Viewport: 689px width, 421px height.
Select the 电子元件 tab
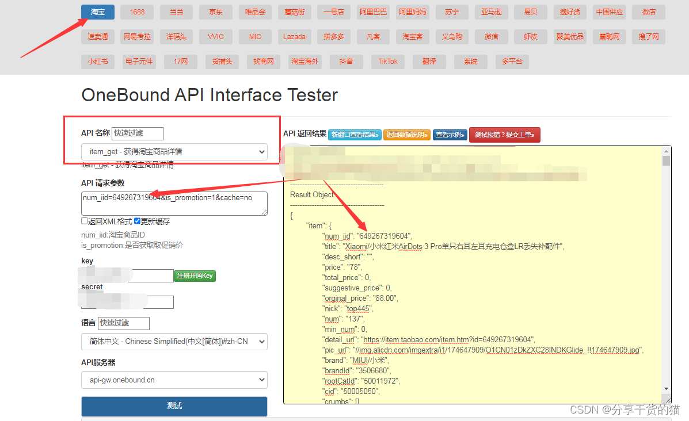tap(139, 62)
